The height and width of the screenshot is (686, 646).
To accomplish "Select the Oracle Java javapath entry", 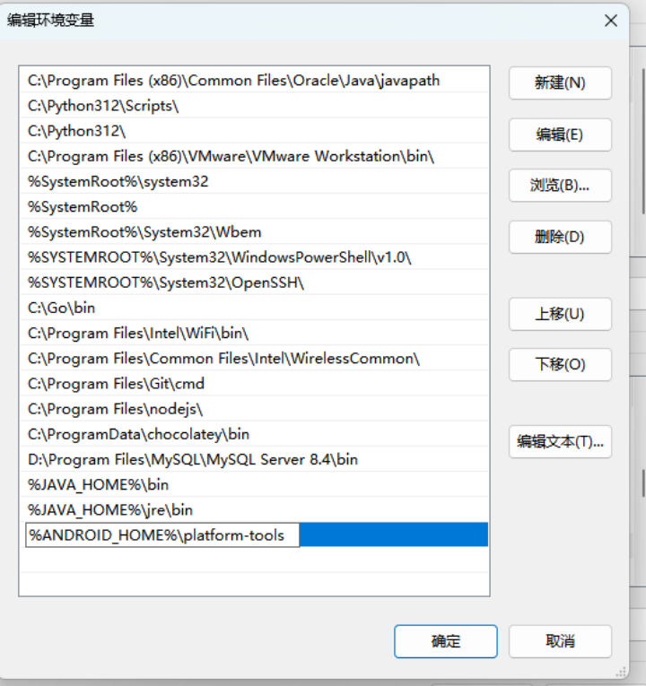I will pyautogui.click(x=254, y=81).
